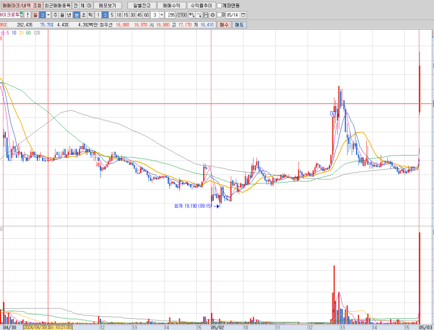Click the 매매수익 button
The height and width of the screenshot is (330, 434).
tap(171, 5)
